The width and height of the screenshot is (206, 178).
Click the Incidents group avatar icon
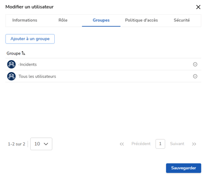11,64
